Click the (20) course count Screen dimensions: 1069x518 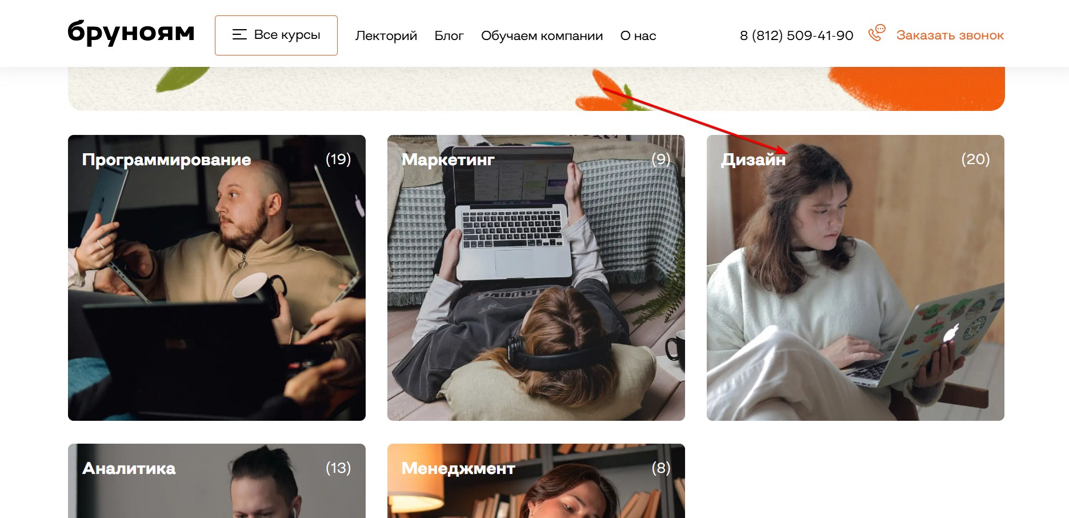click(975, 159)
